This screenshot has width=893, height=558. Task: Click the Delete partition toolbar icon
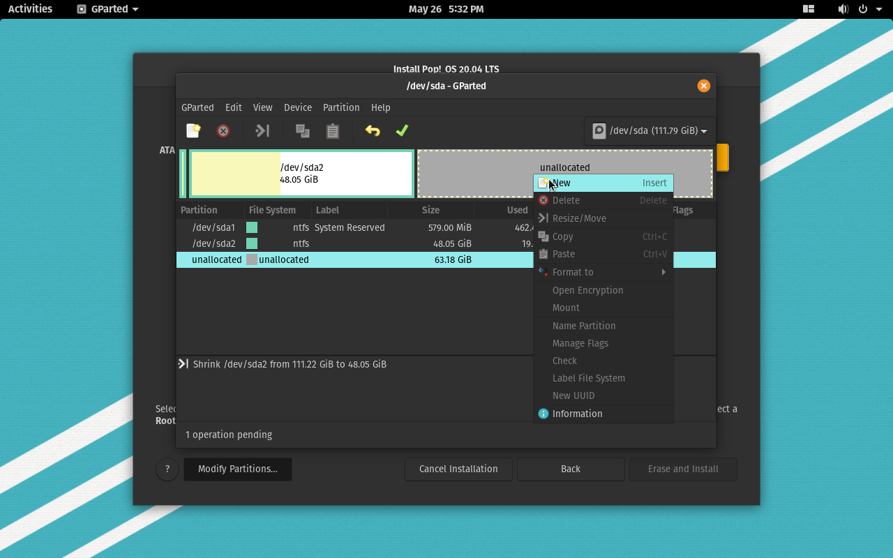coord(223,131)
